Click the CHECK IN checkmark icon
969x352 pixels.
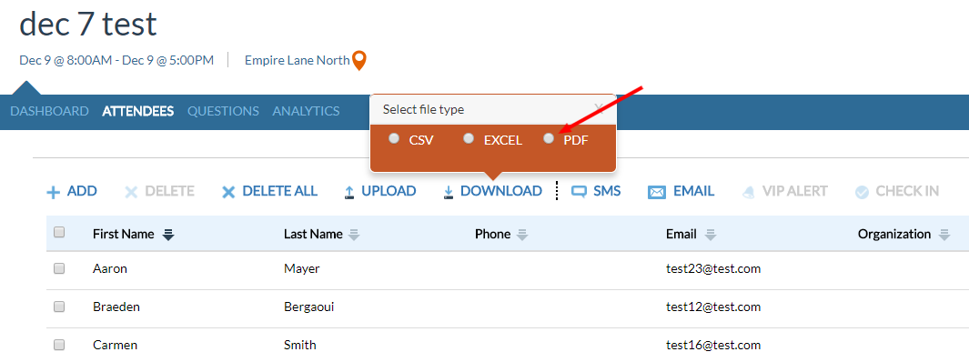(862, 193)
